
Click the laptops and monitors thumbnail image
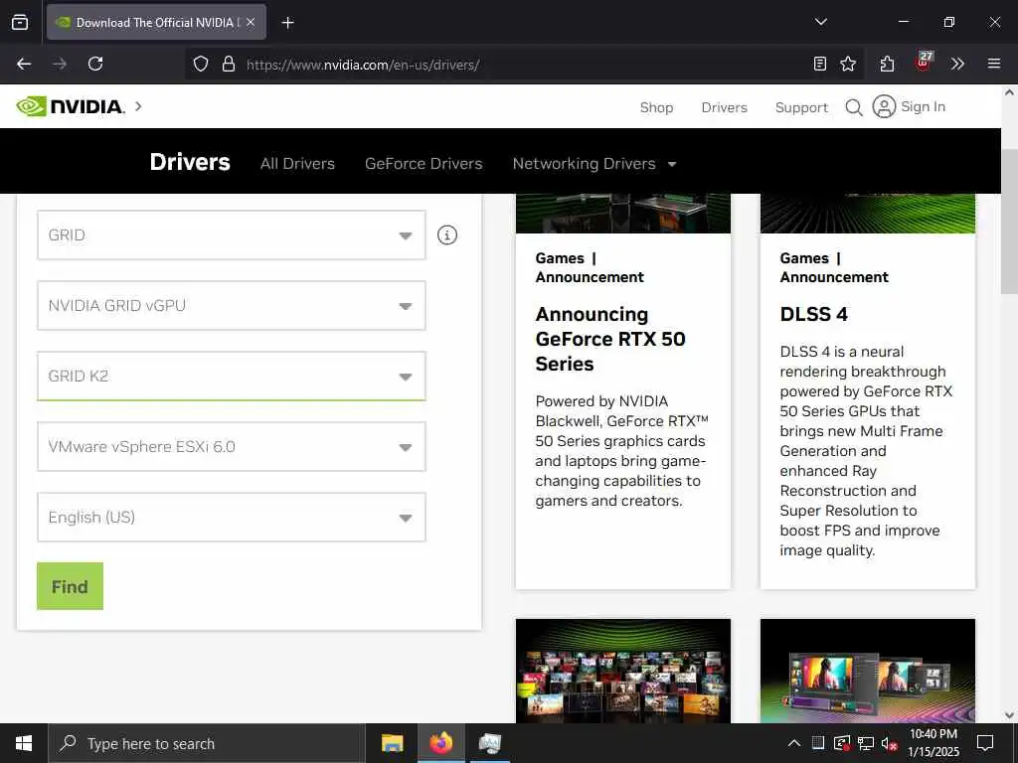pos(867,671)
